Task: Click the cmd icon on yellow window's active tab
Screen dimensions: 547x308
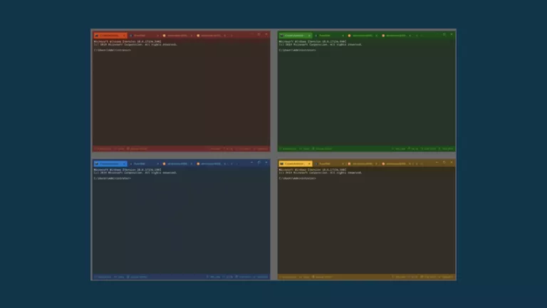Action: [281, 164]
